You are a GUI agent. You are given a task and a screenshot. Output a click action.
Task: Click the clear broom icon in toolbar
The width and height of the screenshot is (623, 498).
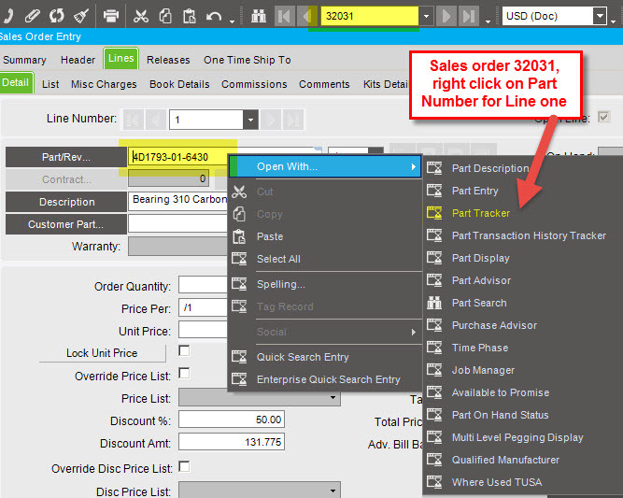tap(81, 16)
